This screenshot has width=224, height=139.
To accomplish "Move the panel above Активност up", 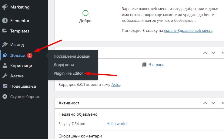I will point(205,53).
